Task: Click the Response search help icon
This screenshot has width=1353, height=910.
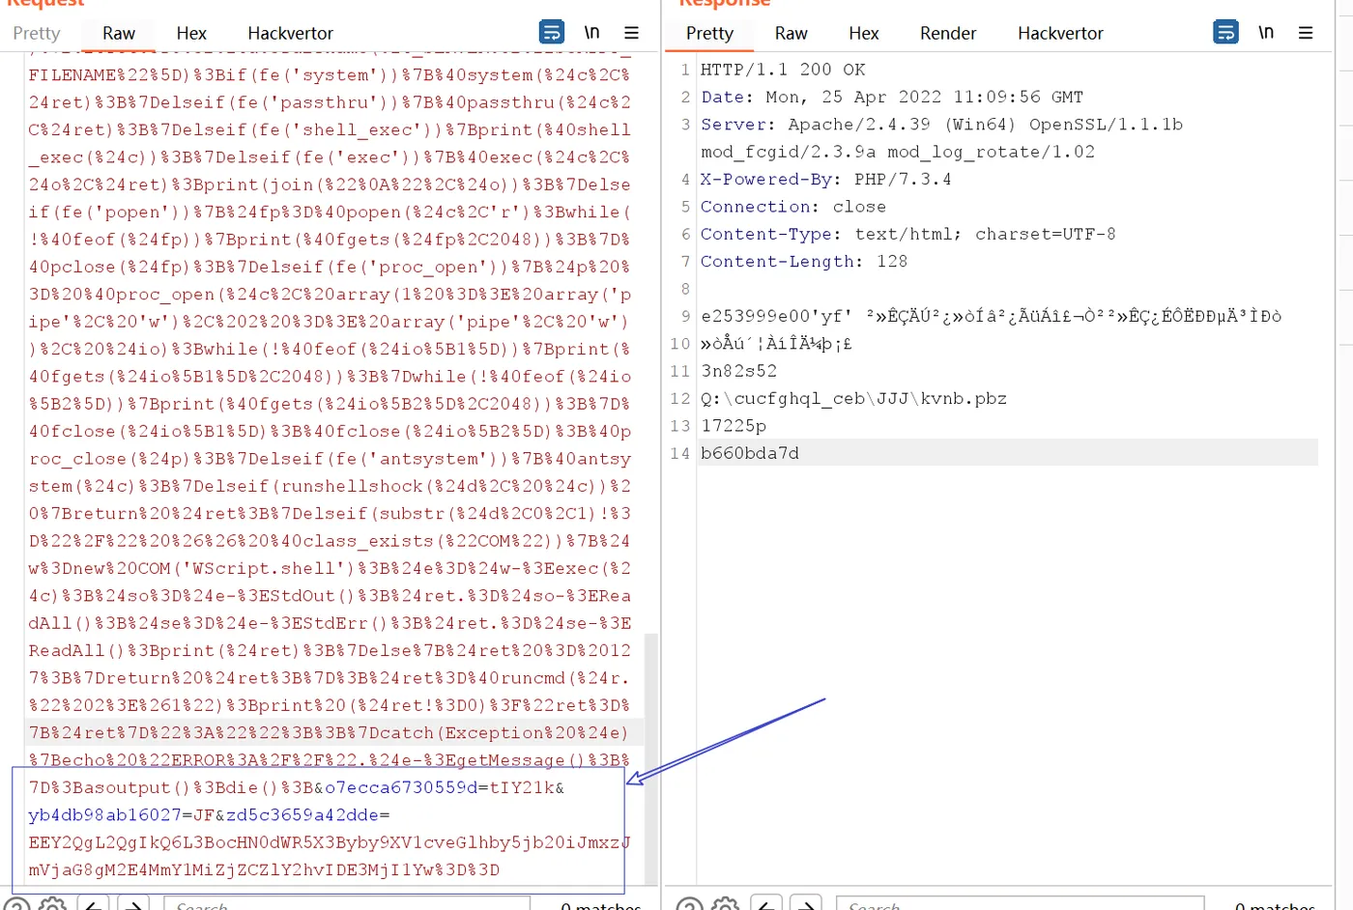Action: (690, 905)
